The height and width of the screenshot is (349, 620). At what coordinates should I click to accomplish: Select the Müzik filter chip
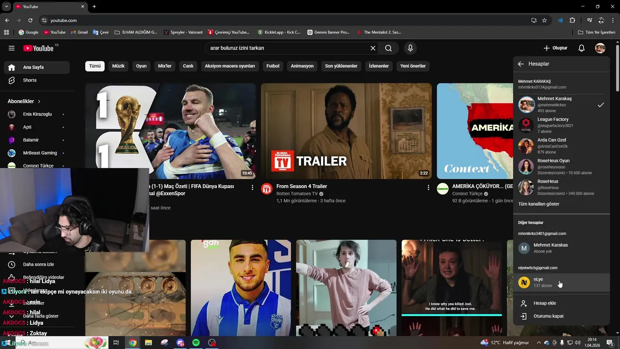click(x=118, y=66)
